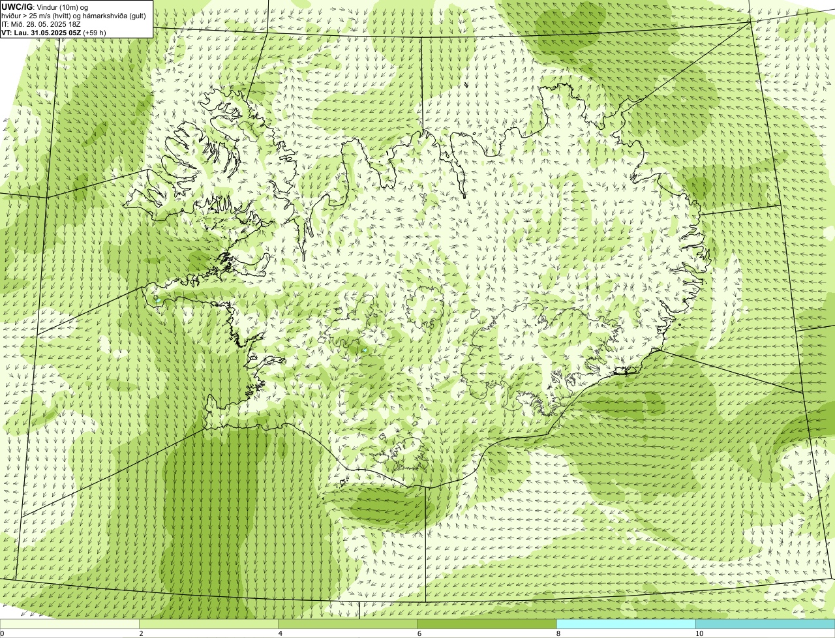Image resolution: width=835 pixels, height=638 pixels.
Task: Click the '6' scale label
Action: [419, 633]
